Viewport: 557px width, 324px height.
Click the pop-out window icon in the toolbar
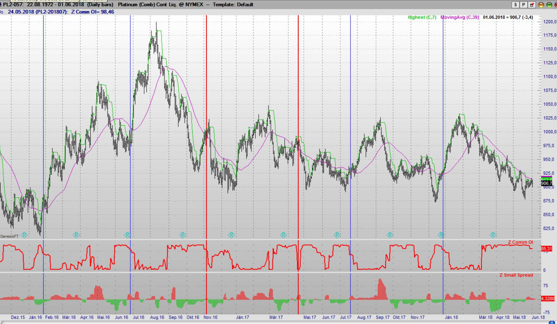[532, 5]
